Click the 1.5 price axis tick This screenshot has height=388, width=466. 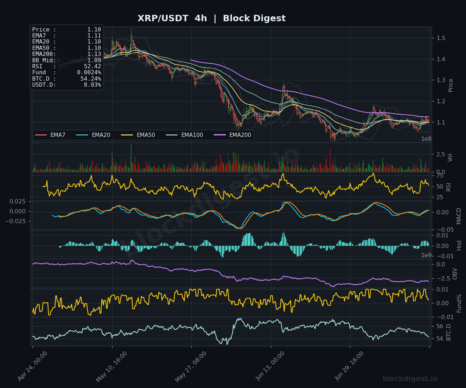pyautogui.click(x=441, y=38)
